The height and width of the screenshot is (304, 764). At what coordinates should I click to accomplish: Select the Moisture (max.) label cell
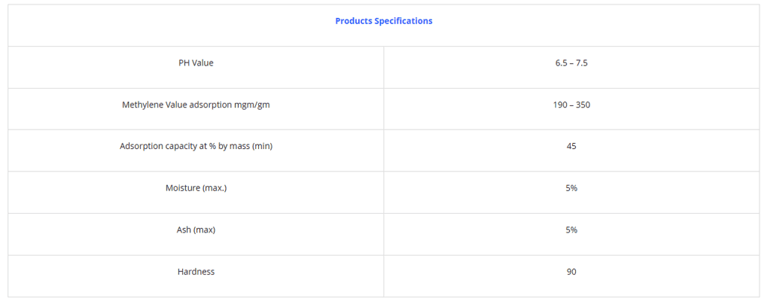195,189
